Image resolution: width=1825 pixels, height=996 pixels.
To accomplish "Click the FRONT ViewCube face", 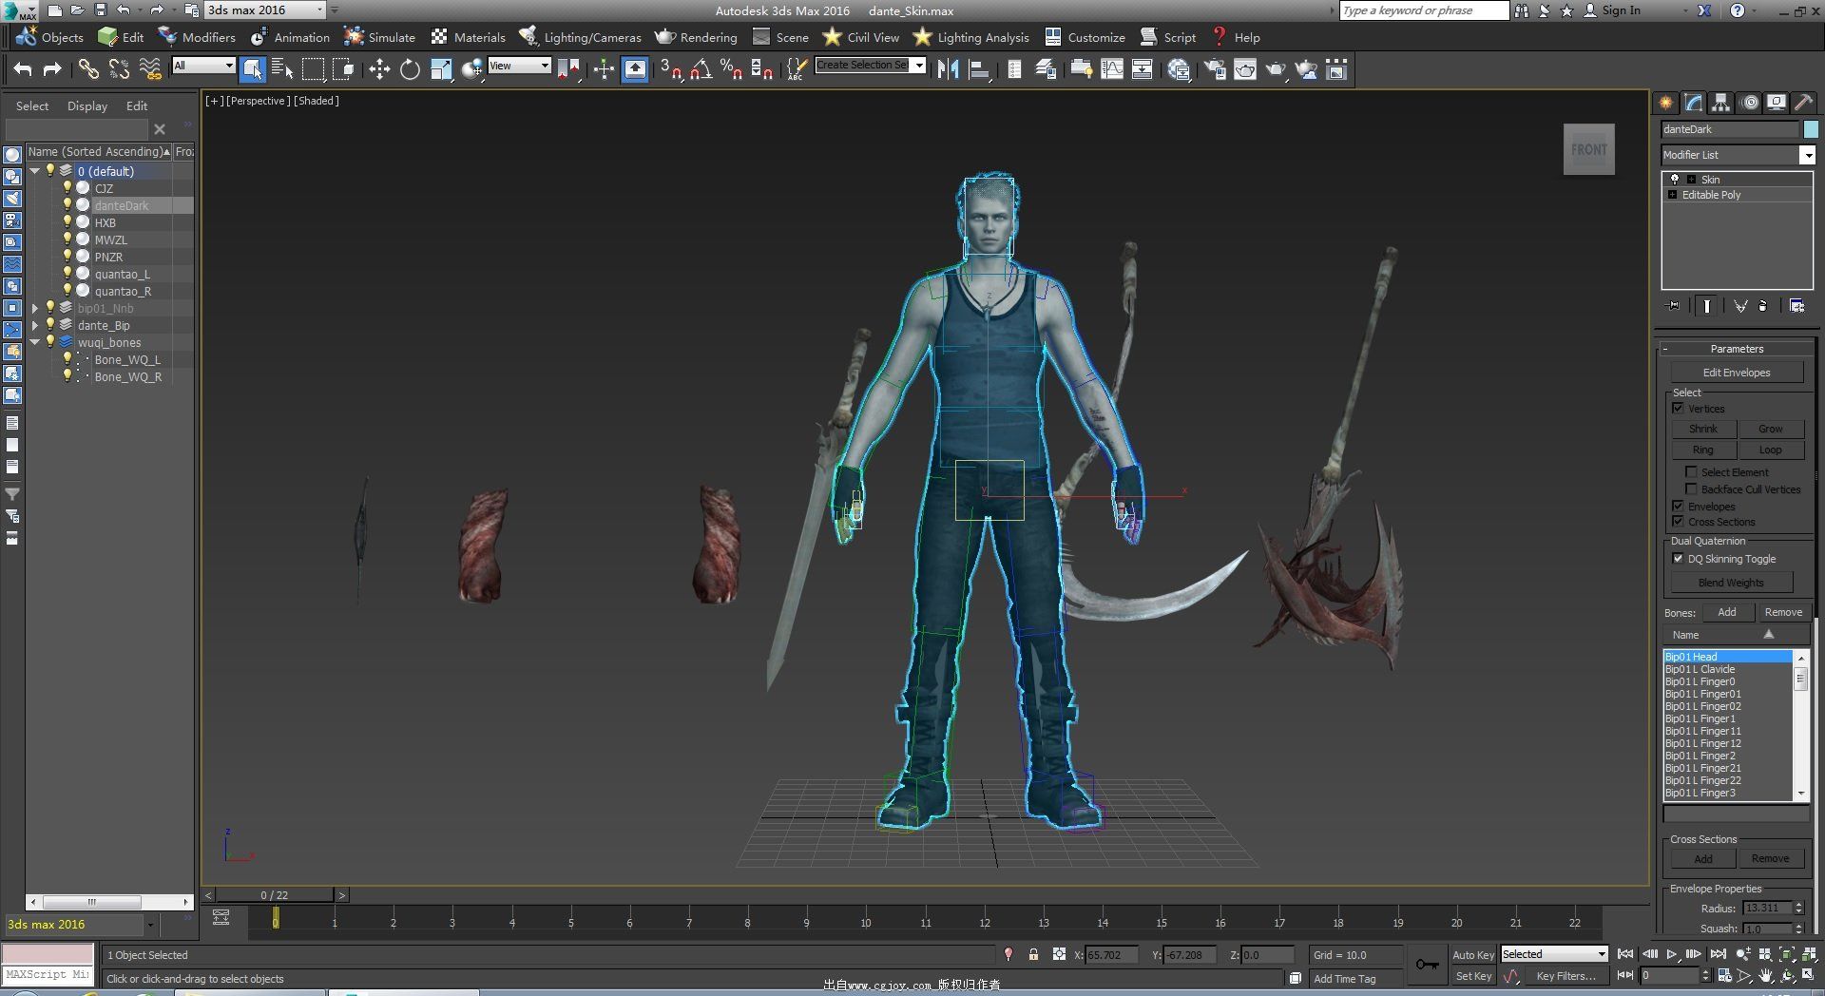I will click(x=1588, y=149).
